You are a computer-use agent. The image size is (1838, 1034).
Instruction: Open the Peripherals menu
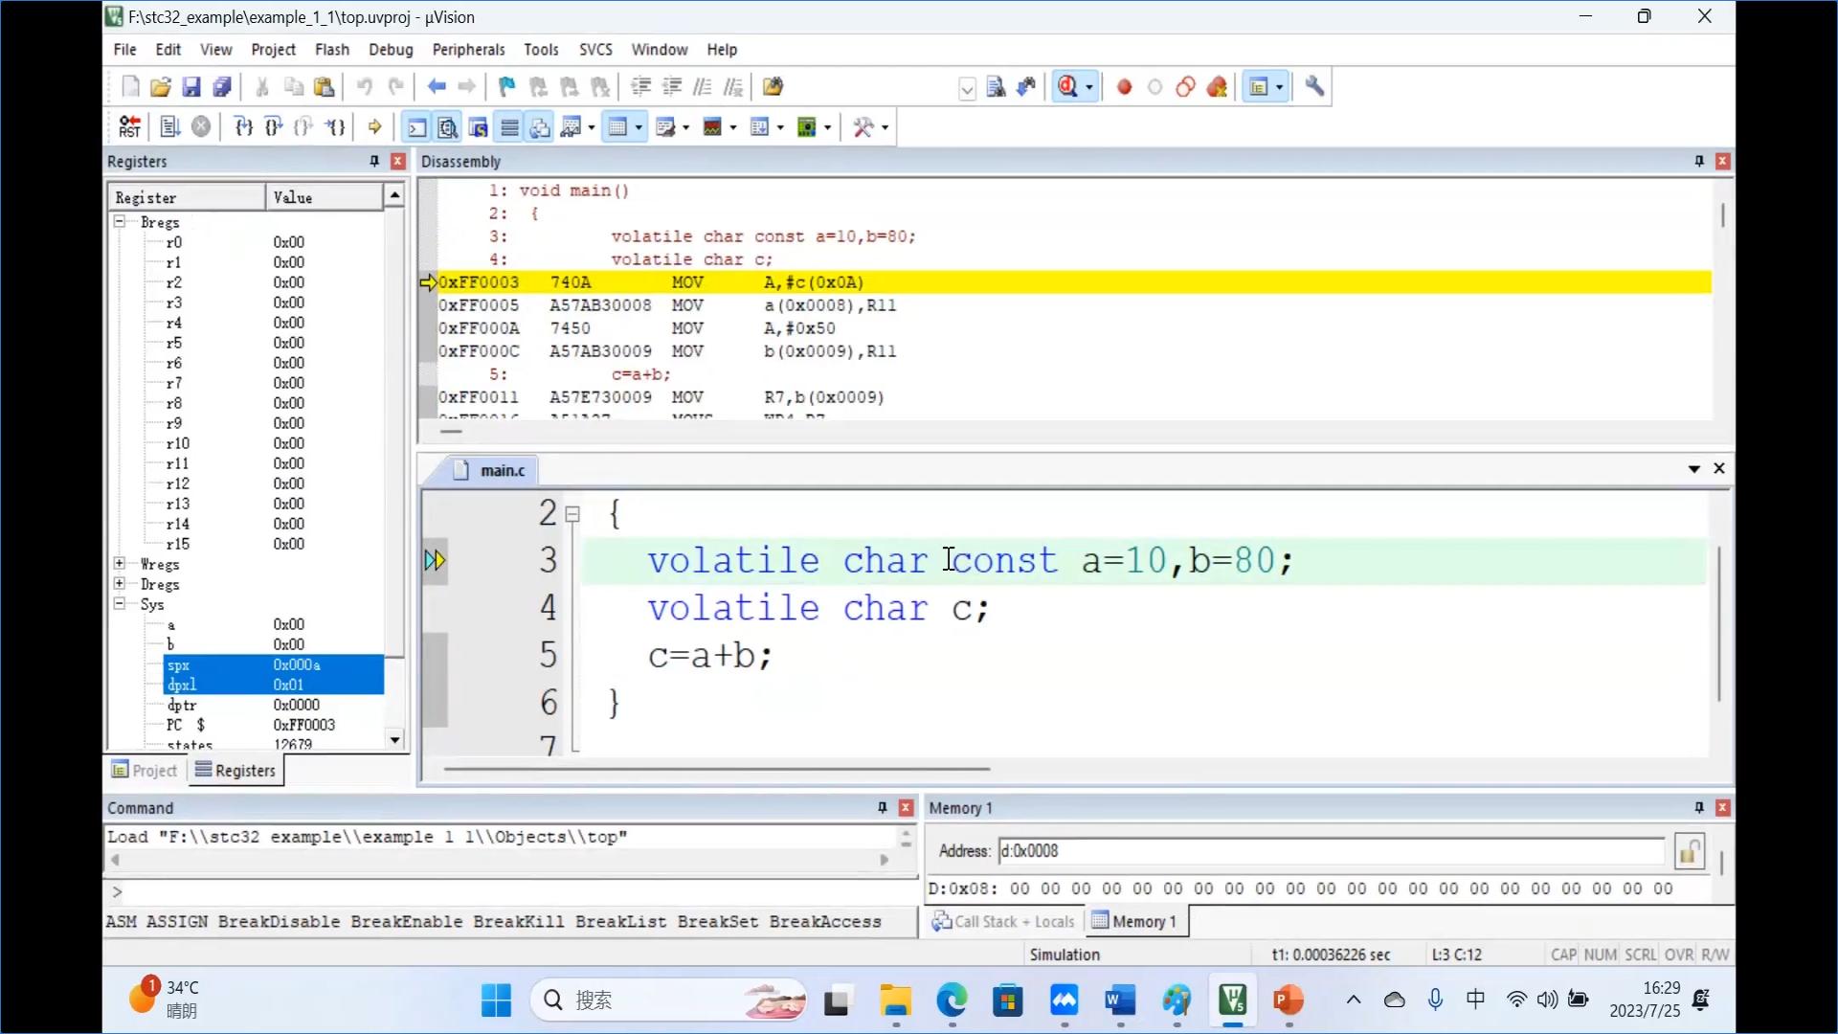[468, 50]
